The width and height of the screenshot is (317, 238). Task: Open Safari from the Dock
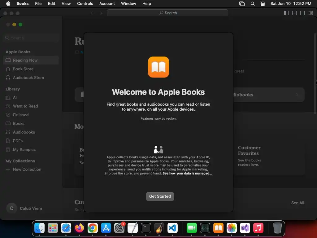pyautogui.click(x=66, y=228)
